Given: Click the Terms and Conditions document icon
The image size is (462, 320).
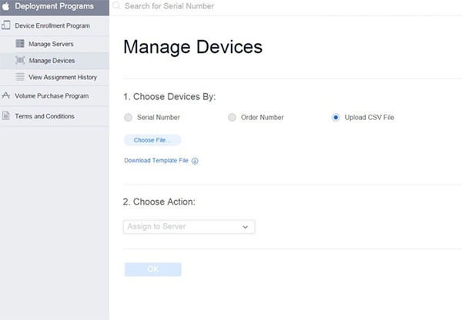Looking at the screenshot, I should pos(6,116).
